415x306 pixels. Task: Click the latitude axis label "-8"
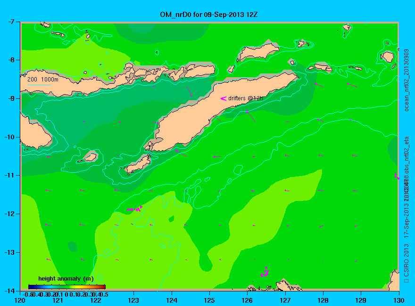coord(10,60)
